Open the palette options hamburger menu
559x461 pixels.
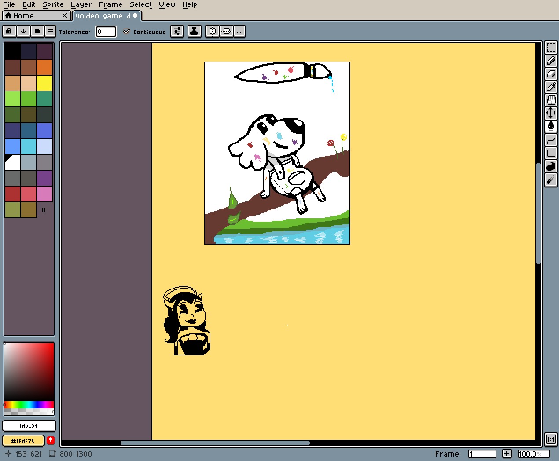click(x=50, y=31)
